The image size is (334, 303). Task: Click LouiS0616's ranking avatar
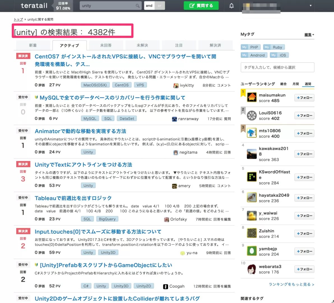pos(252,115)
